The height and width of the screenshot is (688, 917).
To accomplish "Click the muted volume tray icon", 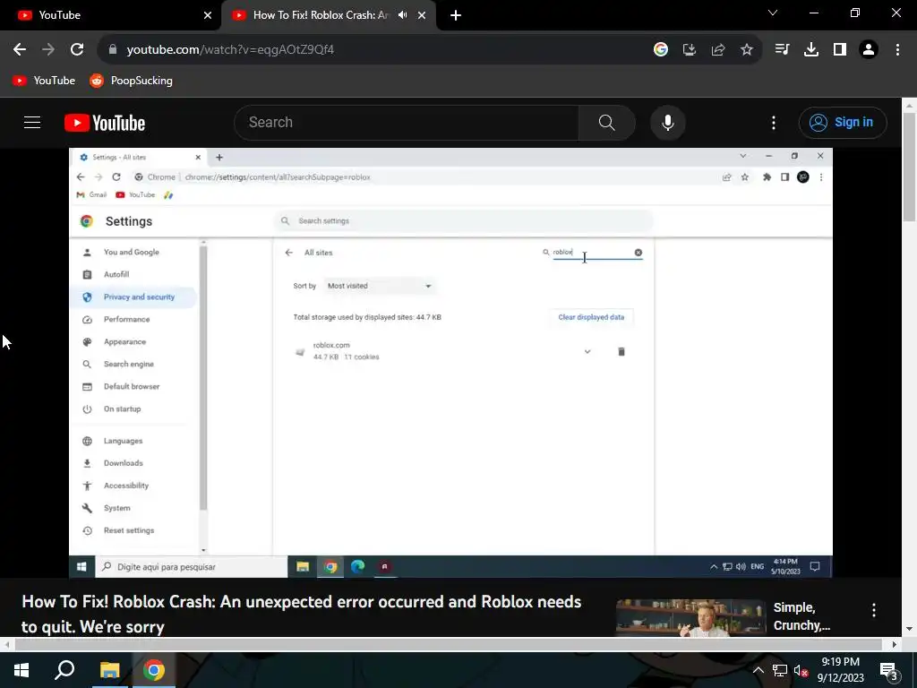I will click(801, 670).
